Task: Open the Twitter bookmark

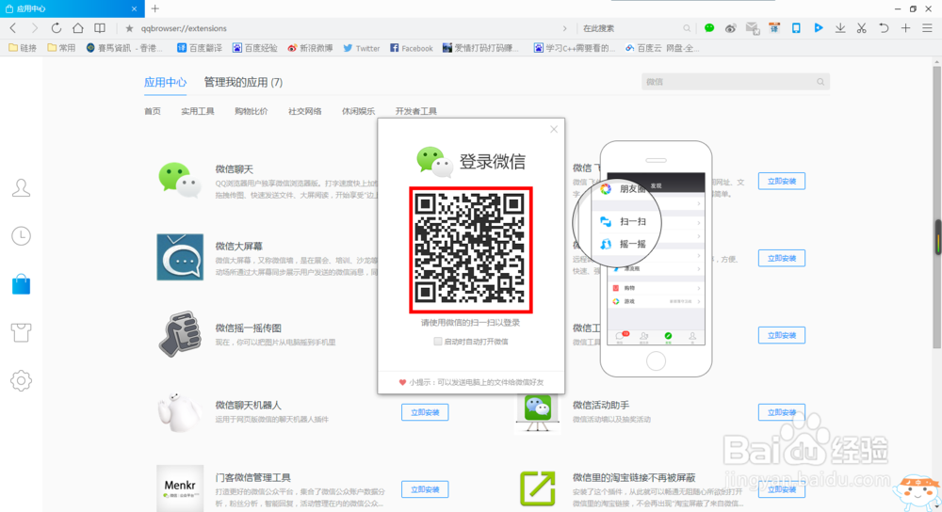Action: [x=362, y=48]
